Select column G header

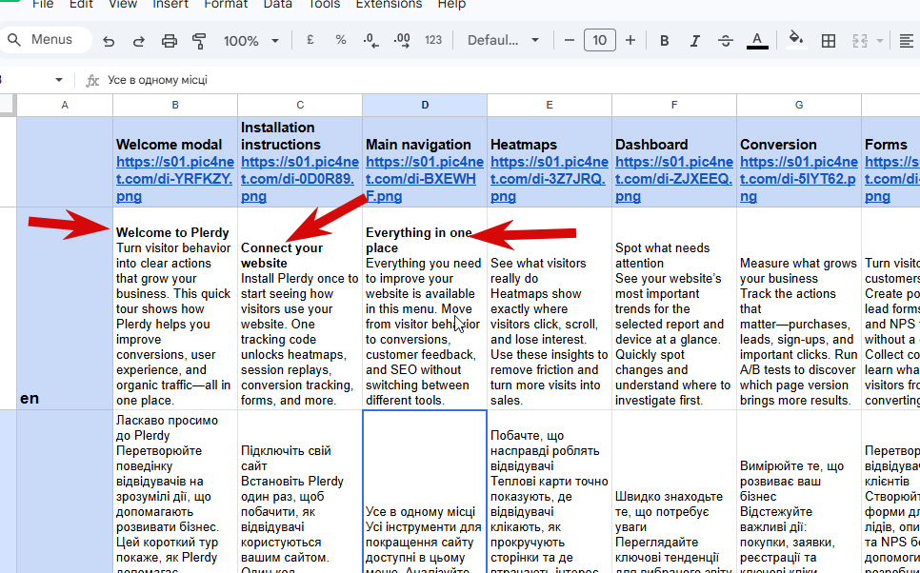coord(799,105)
